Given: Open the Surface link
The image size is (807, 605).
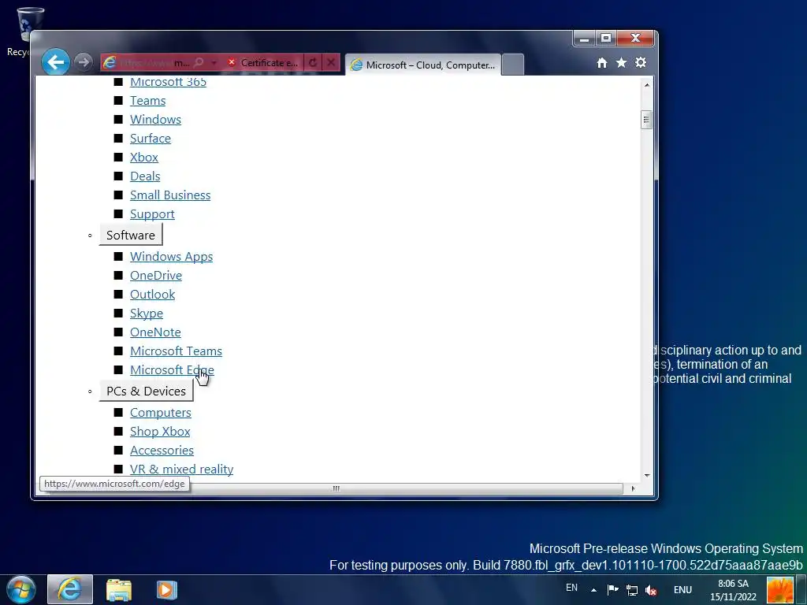Looking at the screenshot, I should [x=151, y=139].
